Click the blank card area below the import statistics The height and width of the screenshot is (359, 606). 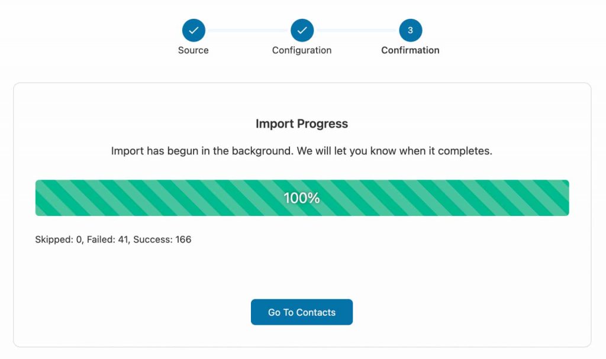(302, 270)
